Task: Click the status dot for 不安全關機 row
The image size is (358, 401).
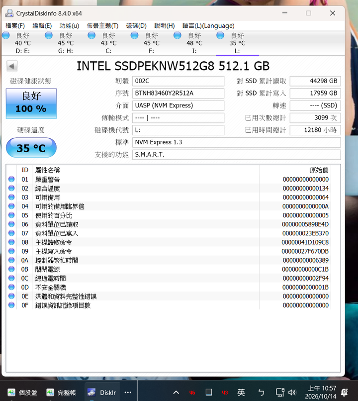Action: click(x=11, y=287)
